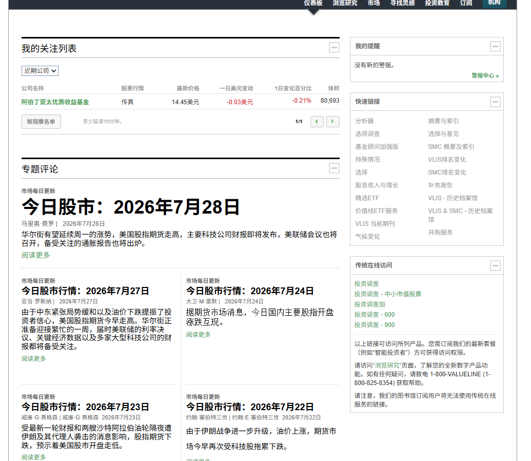Screen dimensions: 531x461
Task: Collapse the 我的关注列表 panel
Action: pyautogui.click(x=334, y=47)
